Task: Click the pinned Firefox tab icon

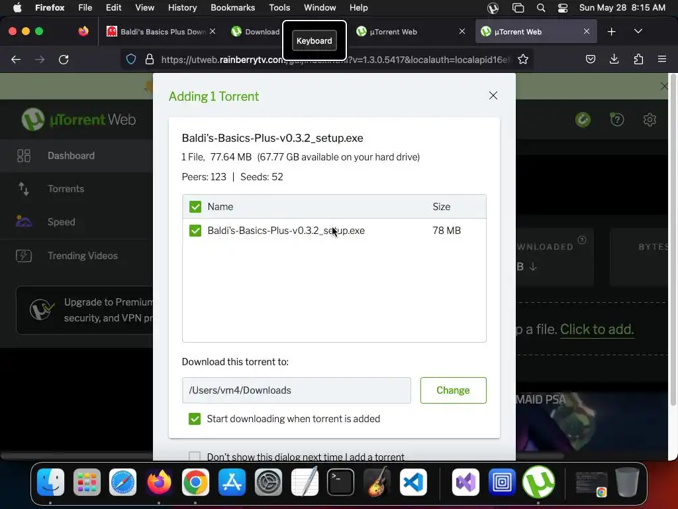Action: [x=83, y=32]
